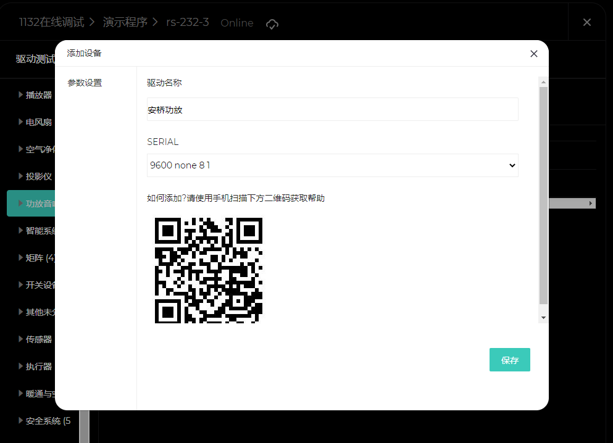Expand the 电风扇 category
The height and width of the screenshot is (443, 613).
click(21, 122)
